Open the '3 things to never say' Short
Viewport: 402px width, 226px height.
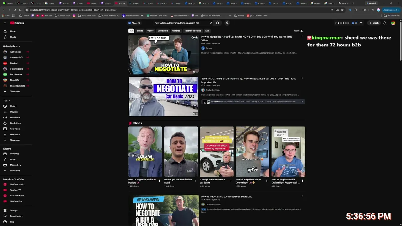tap(217, 152)
